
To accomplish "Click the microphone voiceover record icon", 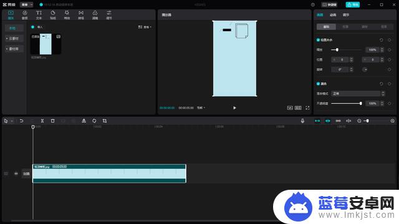I will (302, 121).
